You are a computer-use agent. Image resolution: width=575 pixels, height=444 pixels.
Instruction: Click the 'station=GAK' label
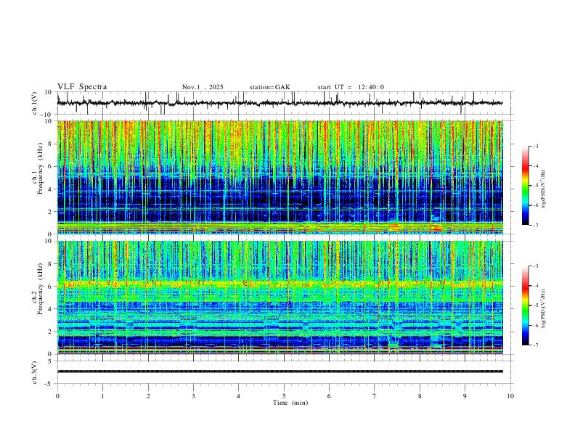[269, 87]
